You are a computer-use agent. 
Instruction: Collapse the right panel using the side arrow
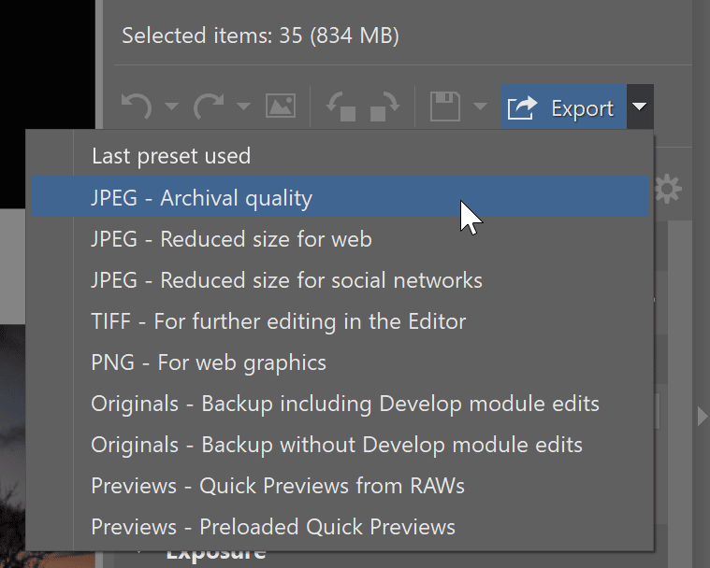tap(702, 416)
